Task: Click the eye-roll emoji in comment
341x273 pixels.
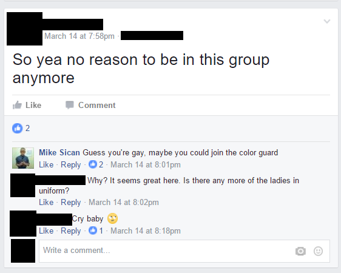Action: (112, 218)
